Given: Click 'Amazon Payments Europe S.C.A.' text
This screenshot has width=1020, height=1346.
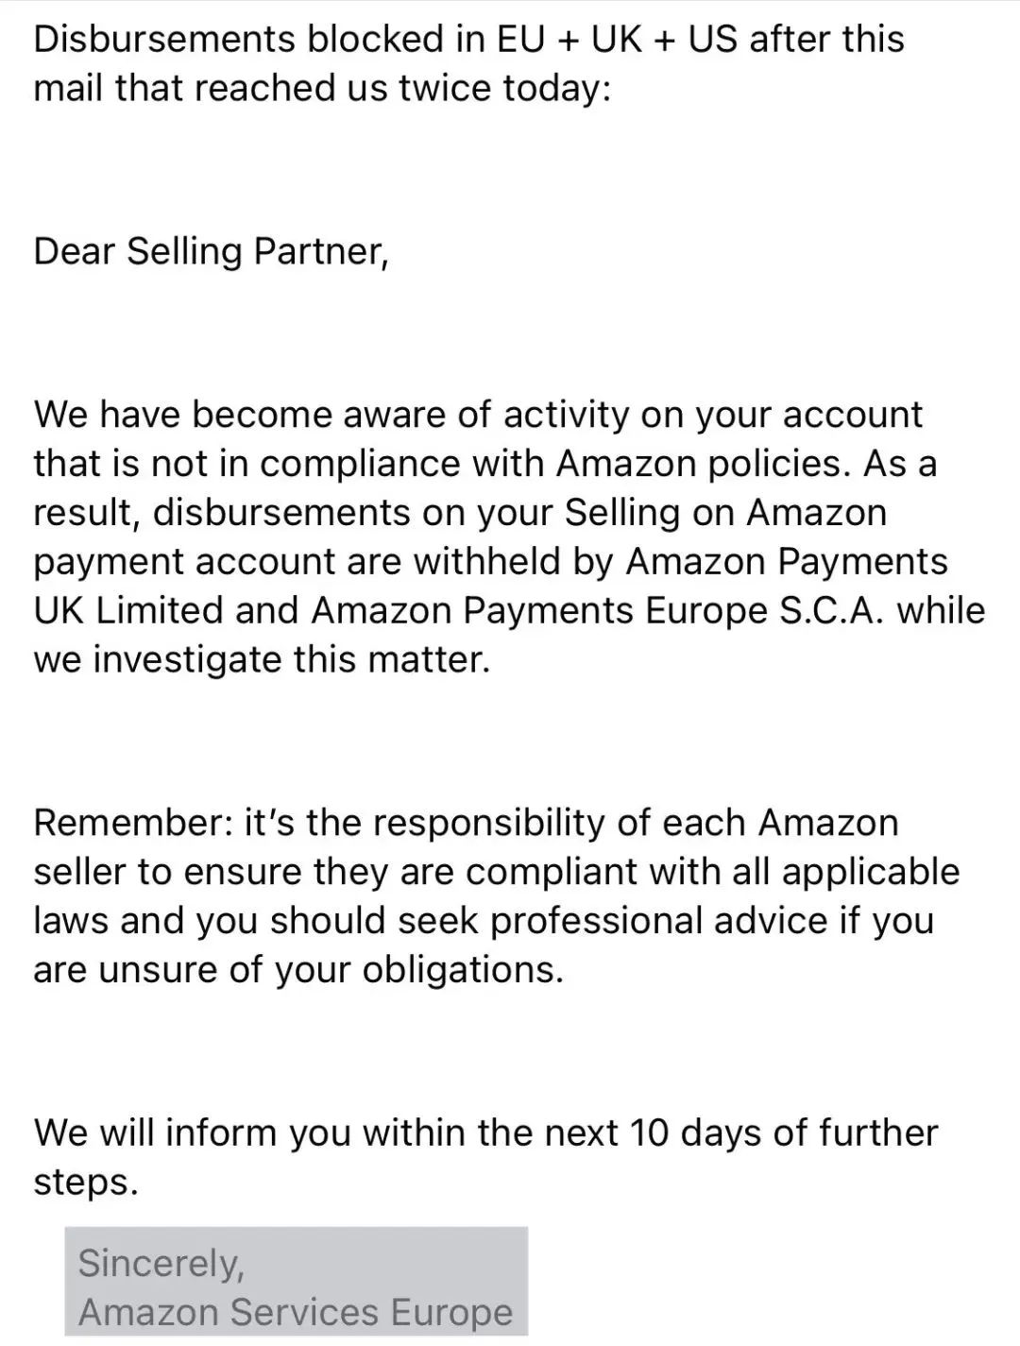Looking at the screenshot, I should [x=598, y=610].
